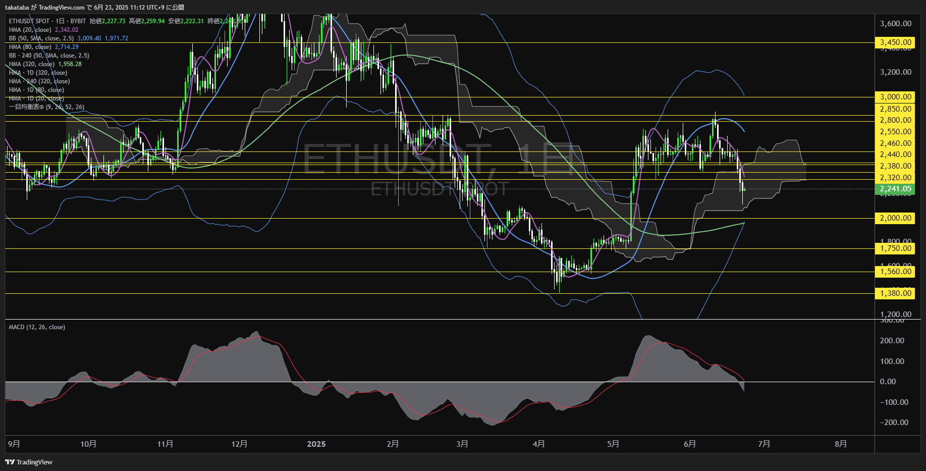Click the MACD (12, 26, close) legend

pos(37,327)
